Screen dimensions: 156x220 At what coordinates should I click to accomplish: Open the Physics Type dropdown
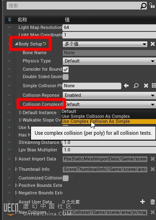(x=109, y=61)
